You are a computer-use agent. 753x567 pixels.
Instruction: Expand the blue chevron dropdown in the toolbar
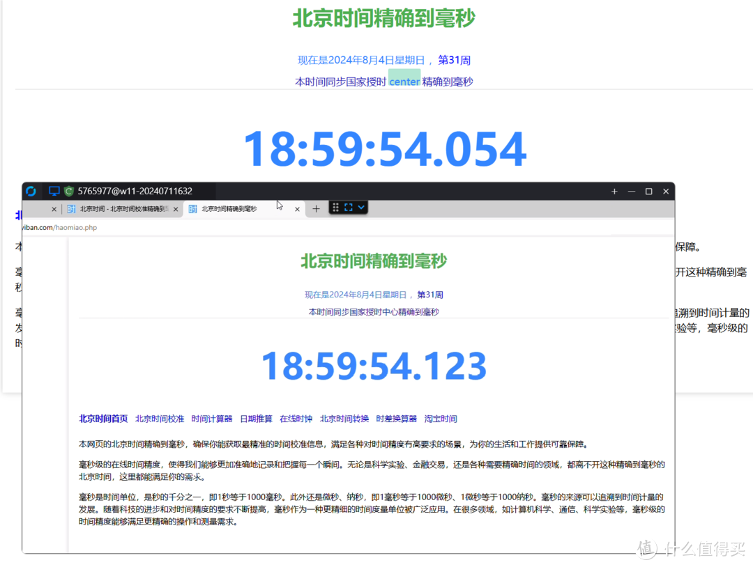[361, 208]
